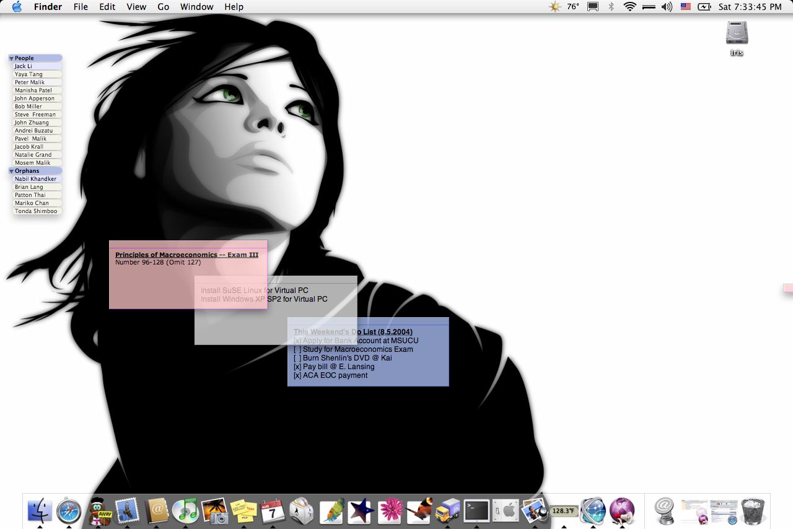Open Stickies yellow notes icon in Dock
This screenshot has width=793, height=529.
point(243,511)
